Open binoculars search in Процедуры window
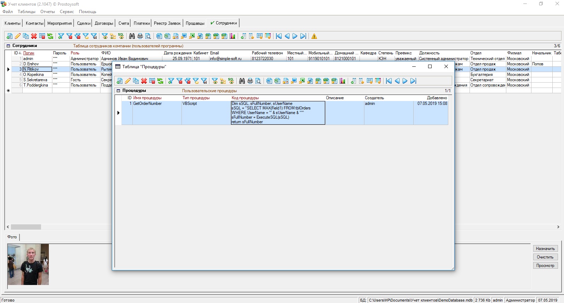This screenshot has width=564, height=303. coord(242,81)
